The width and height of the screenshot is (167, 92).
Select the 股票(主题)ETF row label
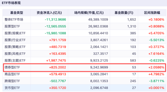pos(15,60)
